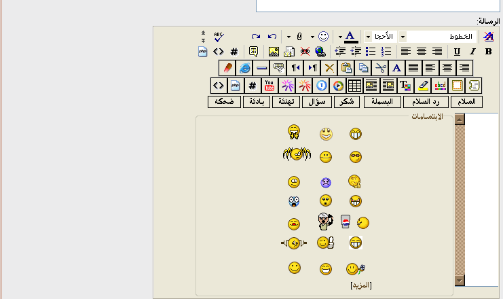Viewport: 503px width, 299px height.
Task: Pick the text color A swatch
Action: pos(350,36)
